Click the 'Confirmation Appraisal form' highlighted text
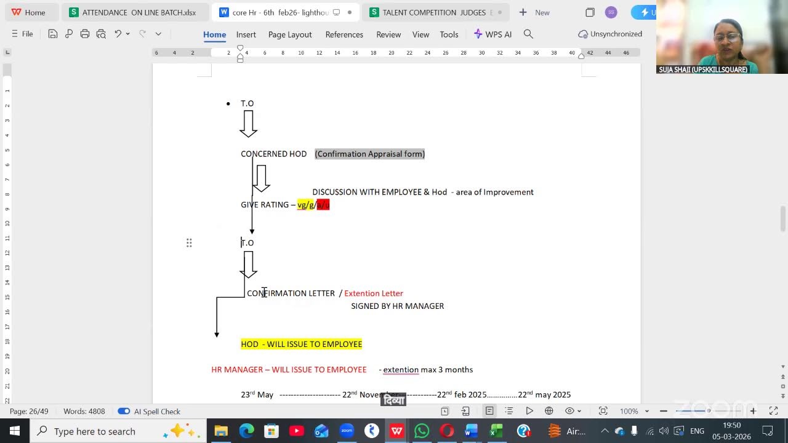This screenshot has width=788, height=443. (370, 154)
